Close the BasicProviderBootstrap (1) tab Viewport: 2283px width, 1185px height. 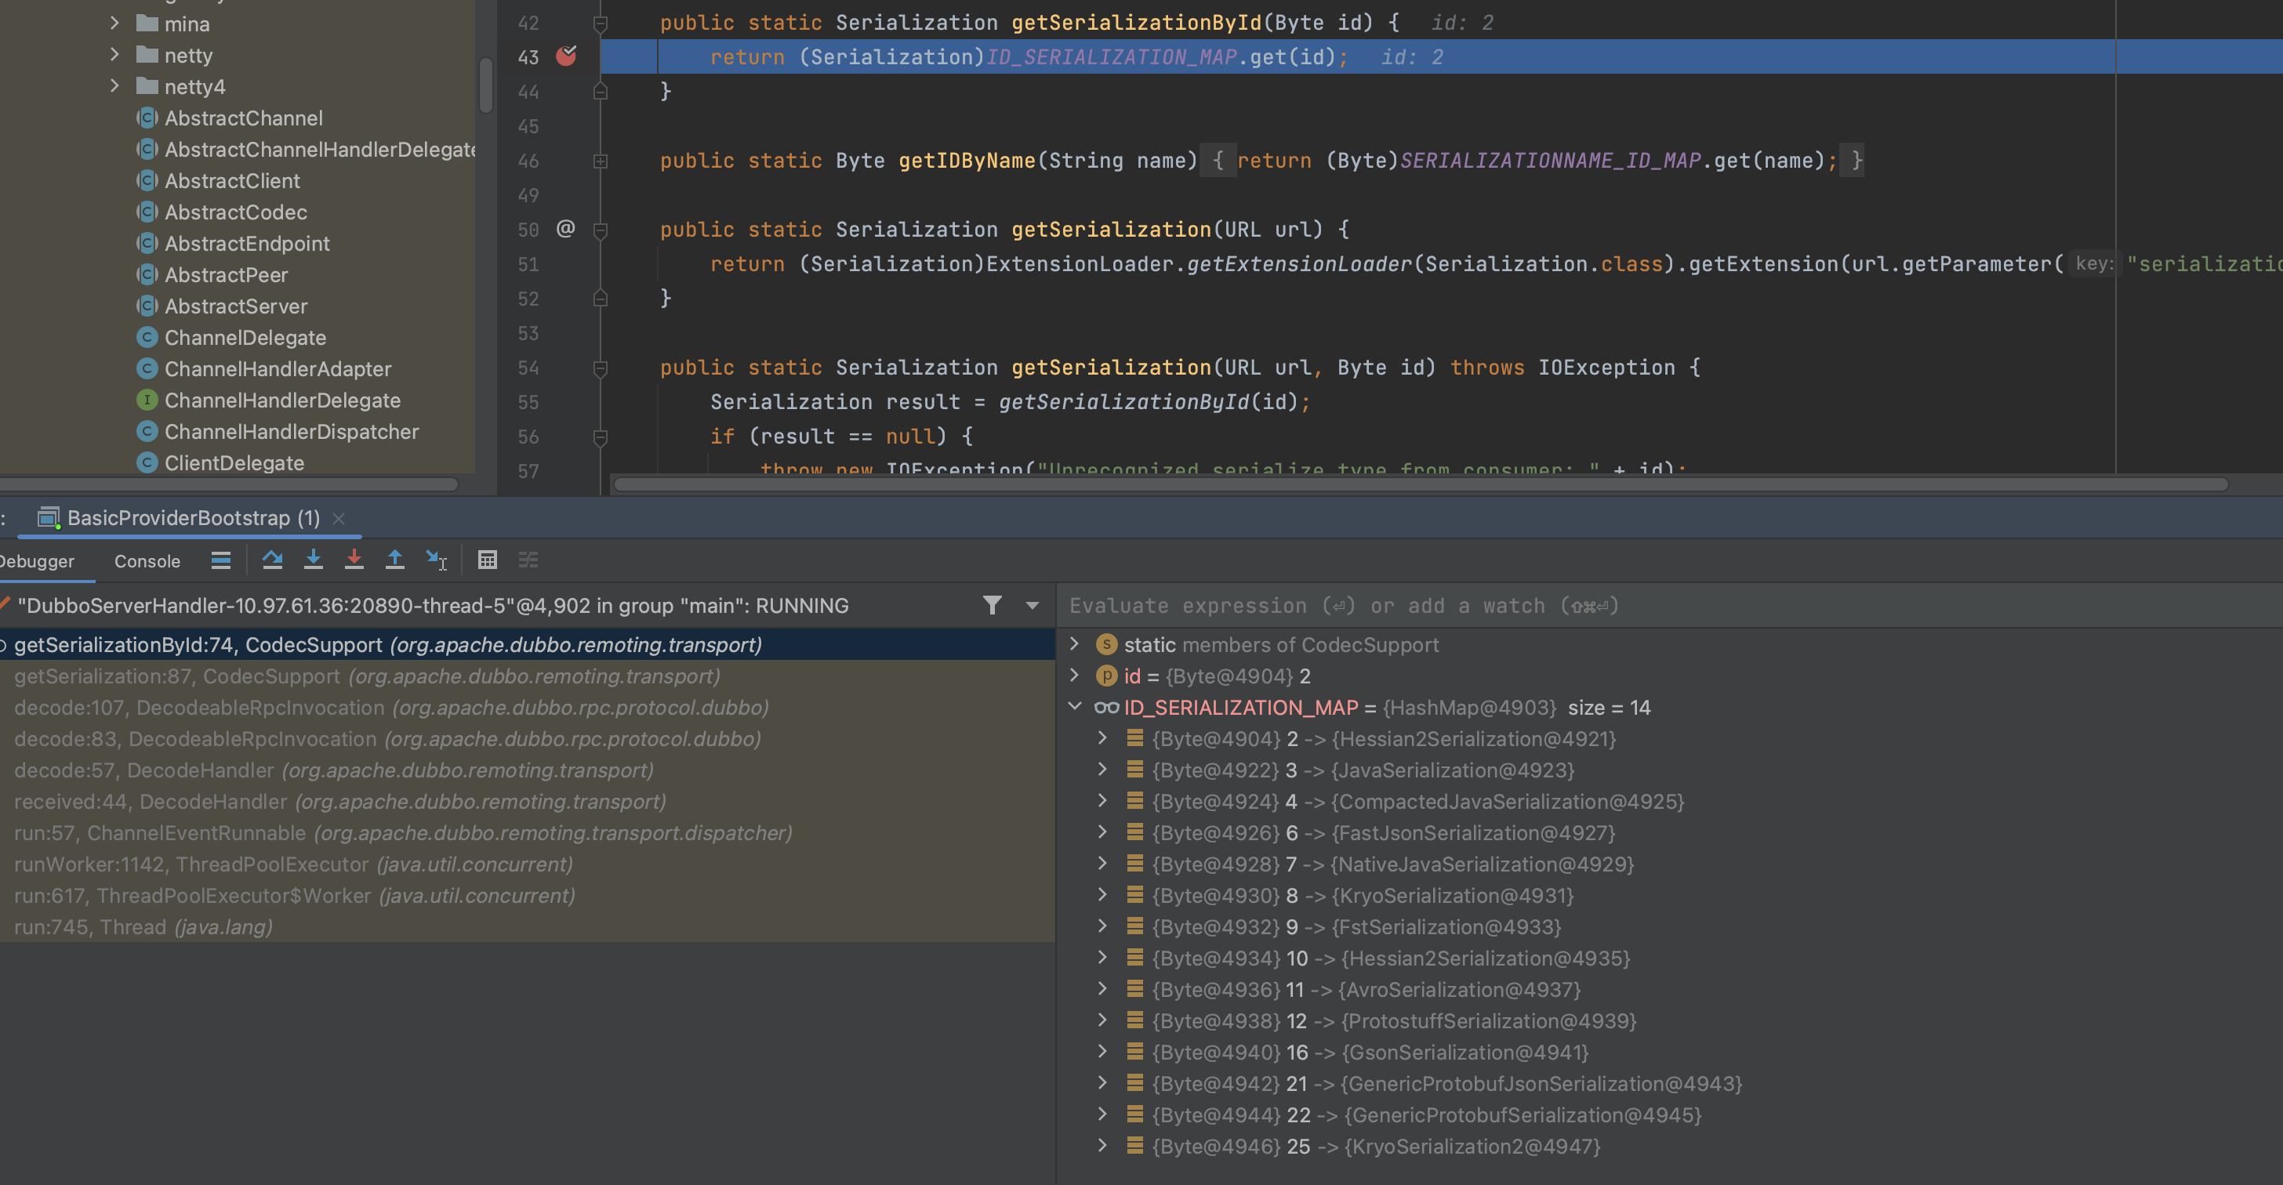click(339, 518)
